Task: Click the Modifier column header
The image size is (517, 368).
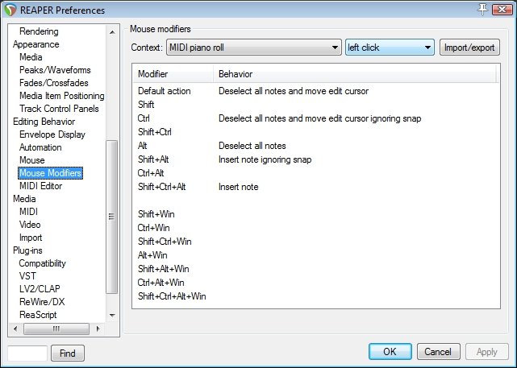Action: point(173,74)
